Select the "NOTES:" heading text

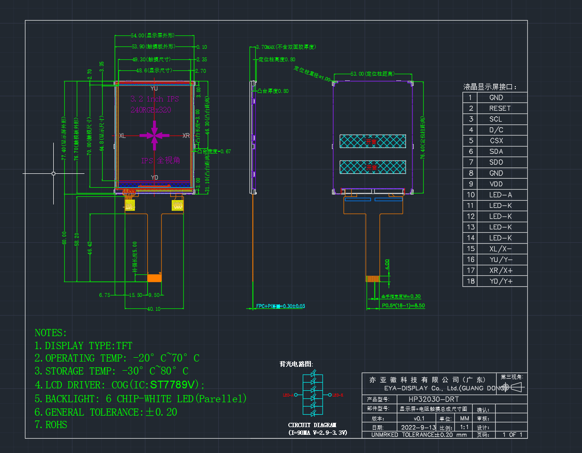pos(51,333)
